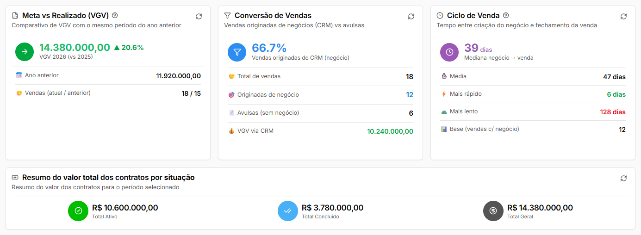Image resolution: width=641 pixels, height=235 pixels.
Task: Click the money bag icon next to VGV via CRM
Action: [231, 131]
